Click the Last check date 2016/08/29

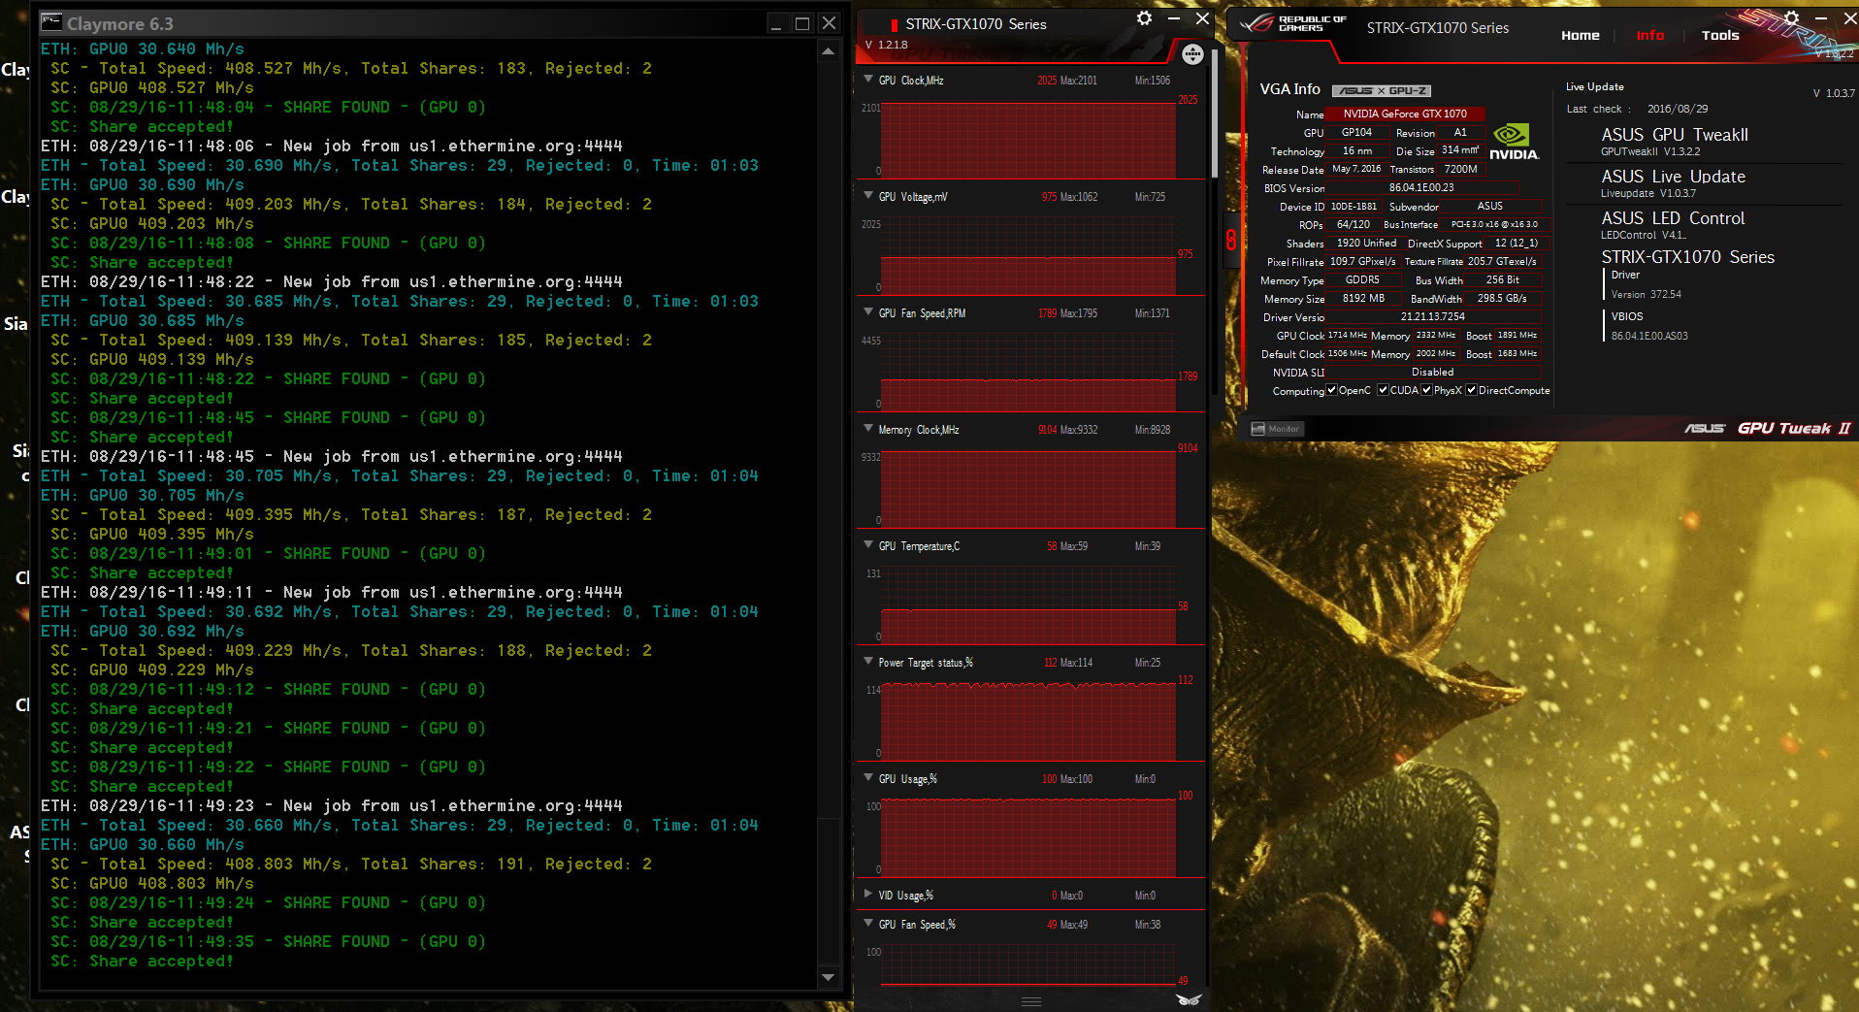tap(1678, 109)
